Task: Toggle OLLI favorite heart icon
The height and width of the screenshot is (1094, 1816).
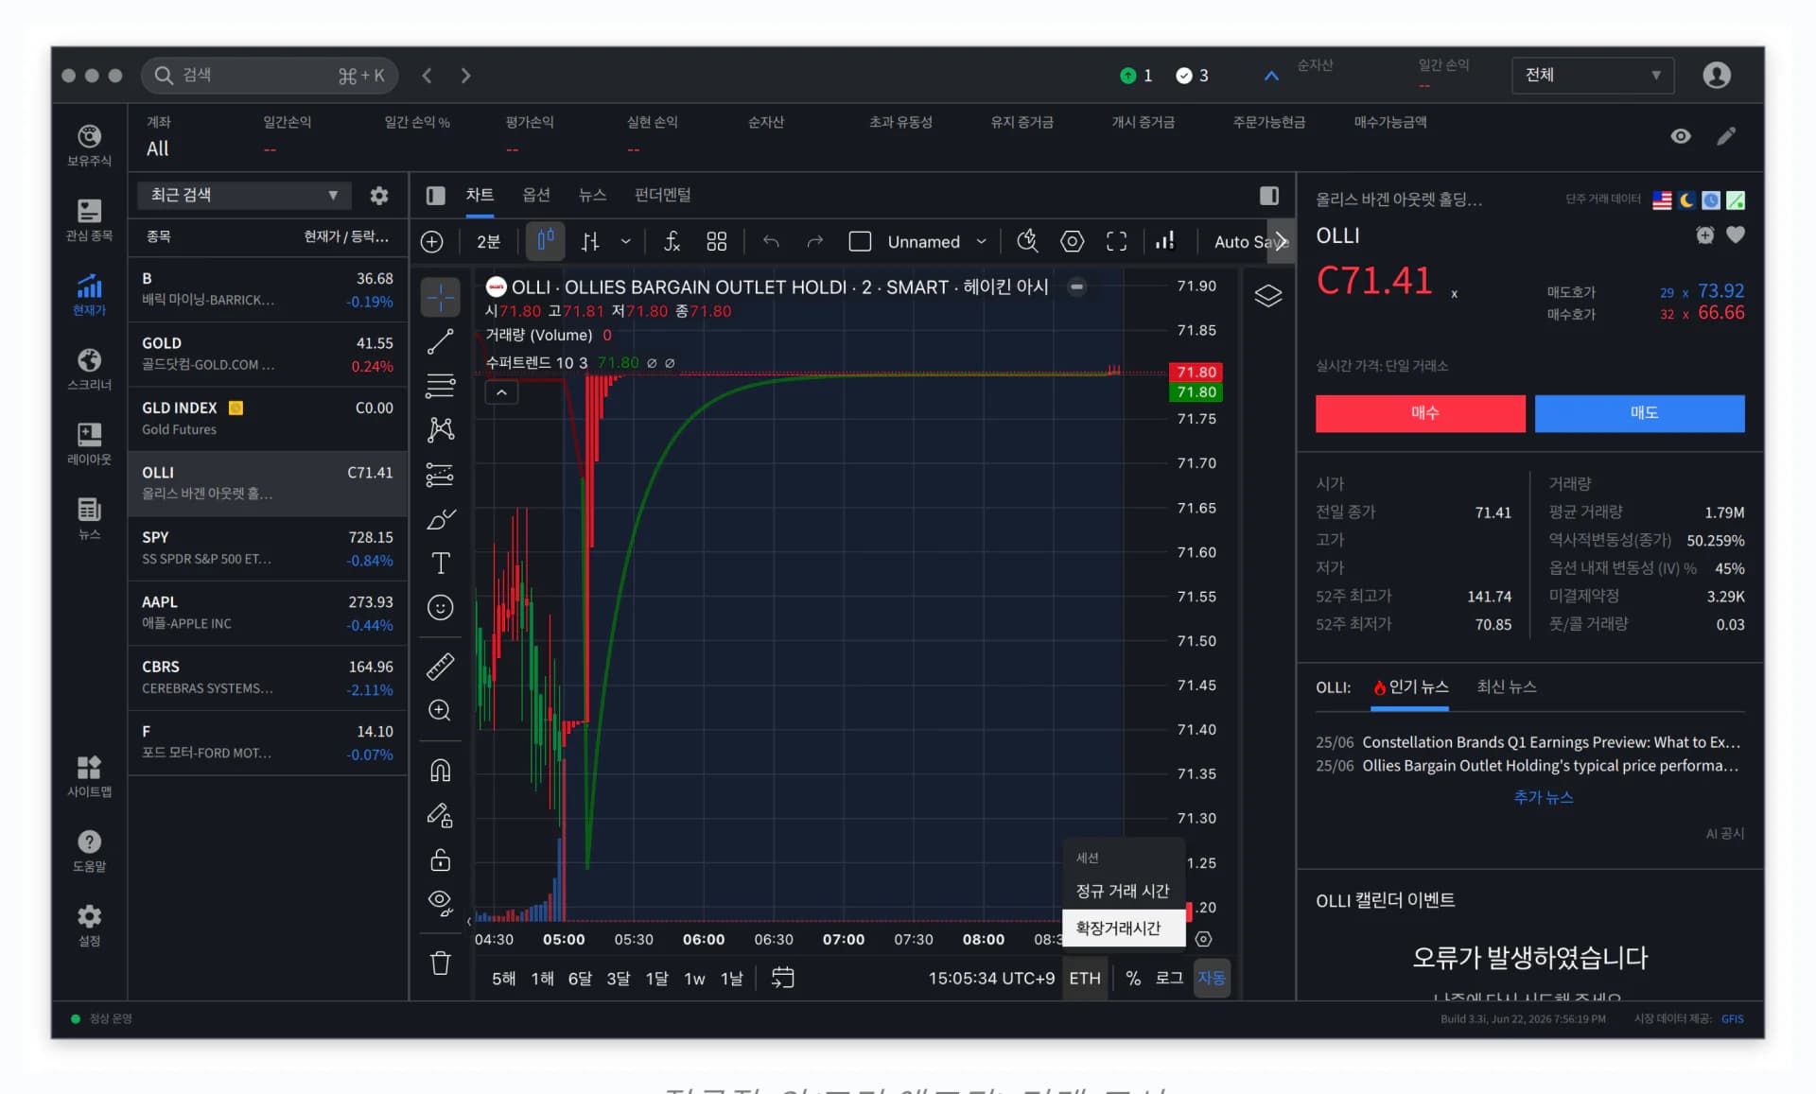Action: [x=1736, y=235]
